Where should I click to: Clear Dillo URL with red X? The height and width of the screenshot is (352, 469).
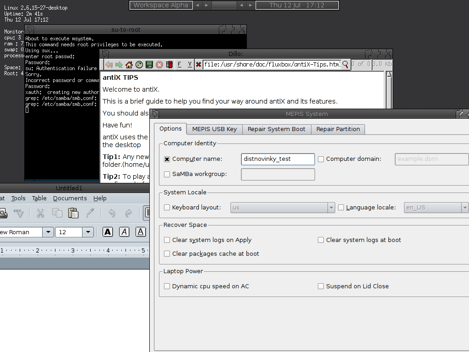(198, 64)
